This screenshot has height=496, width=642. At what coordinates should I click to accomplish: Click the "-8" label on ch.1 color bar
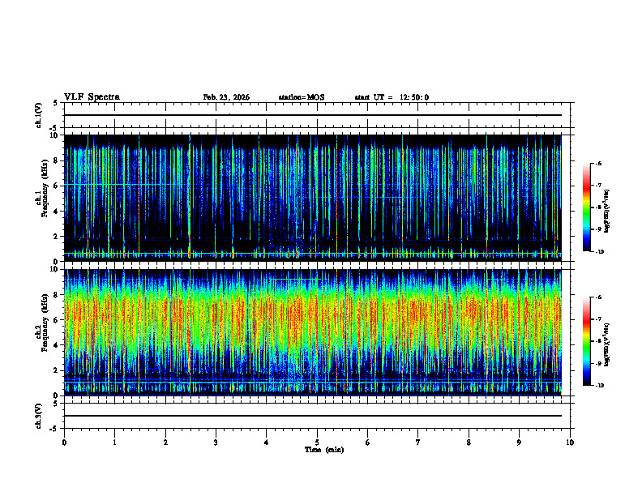pos(598,207)
